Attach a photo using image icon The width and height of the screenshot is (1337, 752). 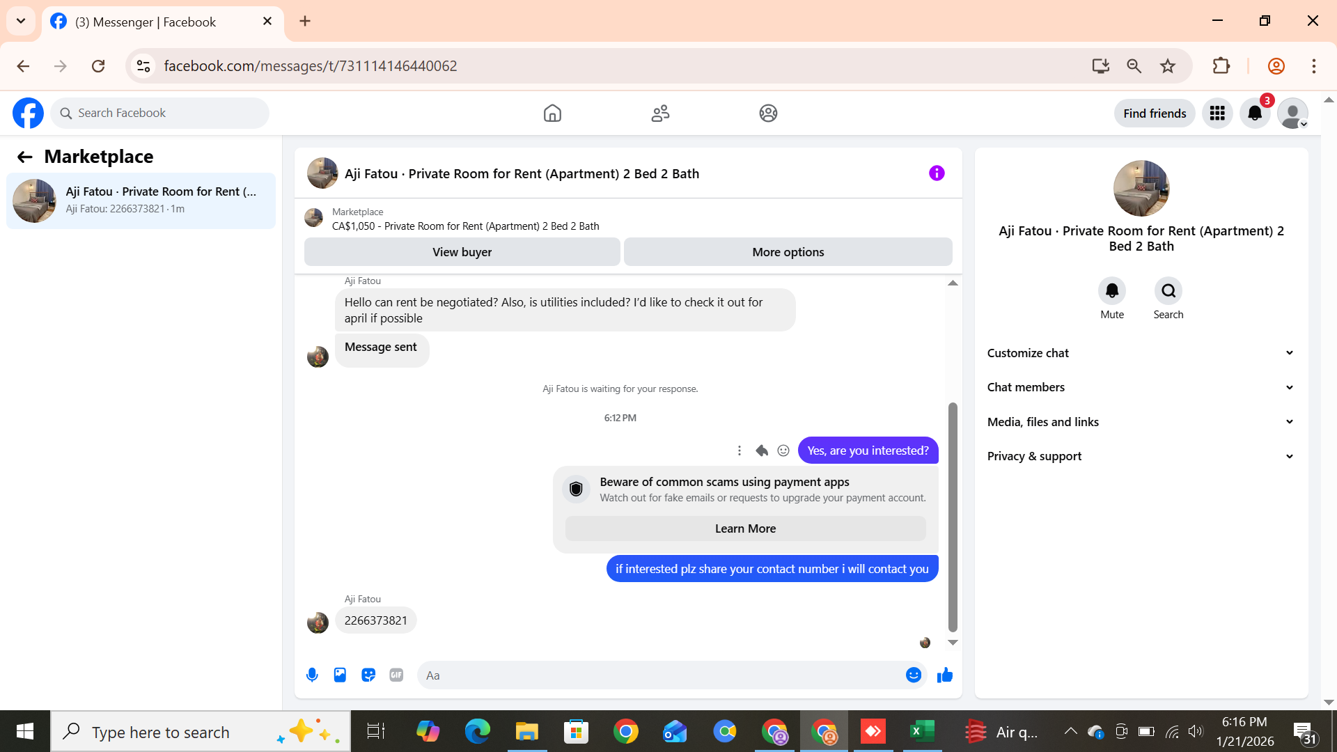pyautogui.click(x=340, y=675)
